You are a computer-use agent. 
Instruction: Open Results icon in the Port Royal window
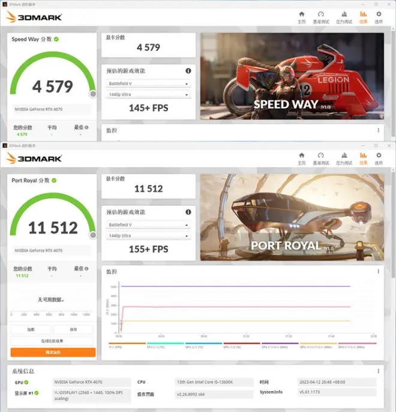click(363, 158)
